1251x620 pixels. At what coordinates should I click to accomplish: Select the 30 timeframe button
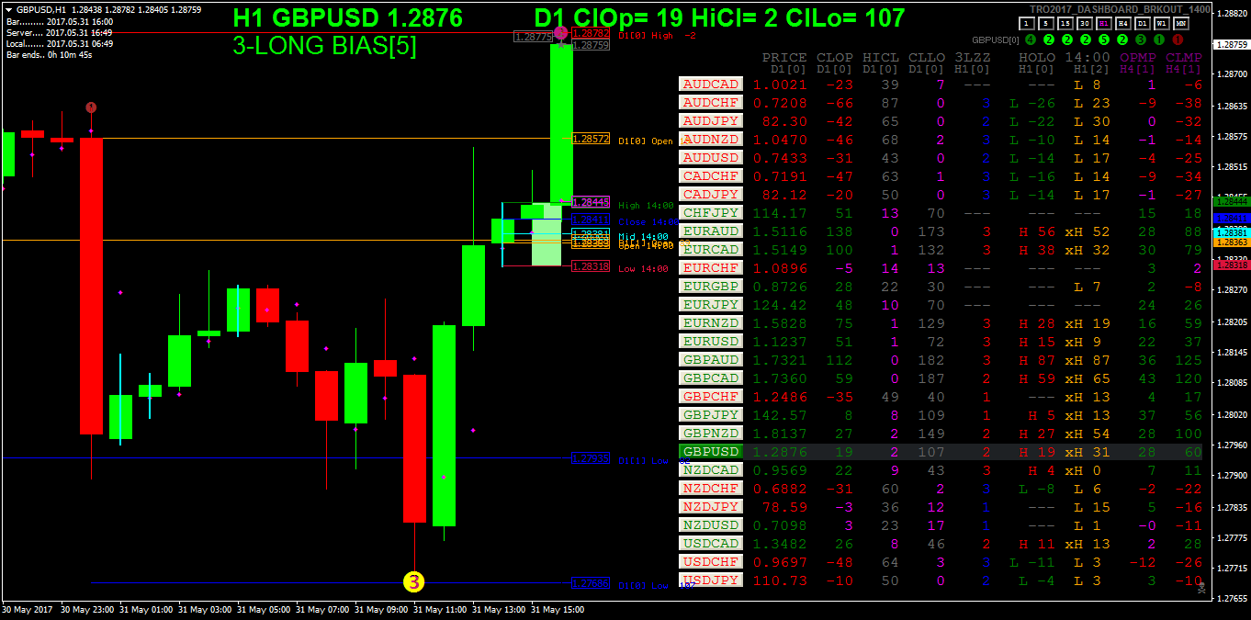pyautogui.click(x=1085, y=23)
